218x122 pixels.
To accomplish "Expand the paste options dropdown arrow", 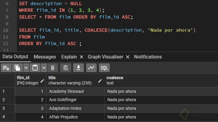I will coord(44,68).
